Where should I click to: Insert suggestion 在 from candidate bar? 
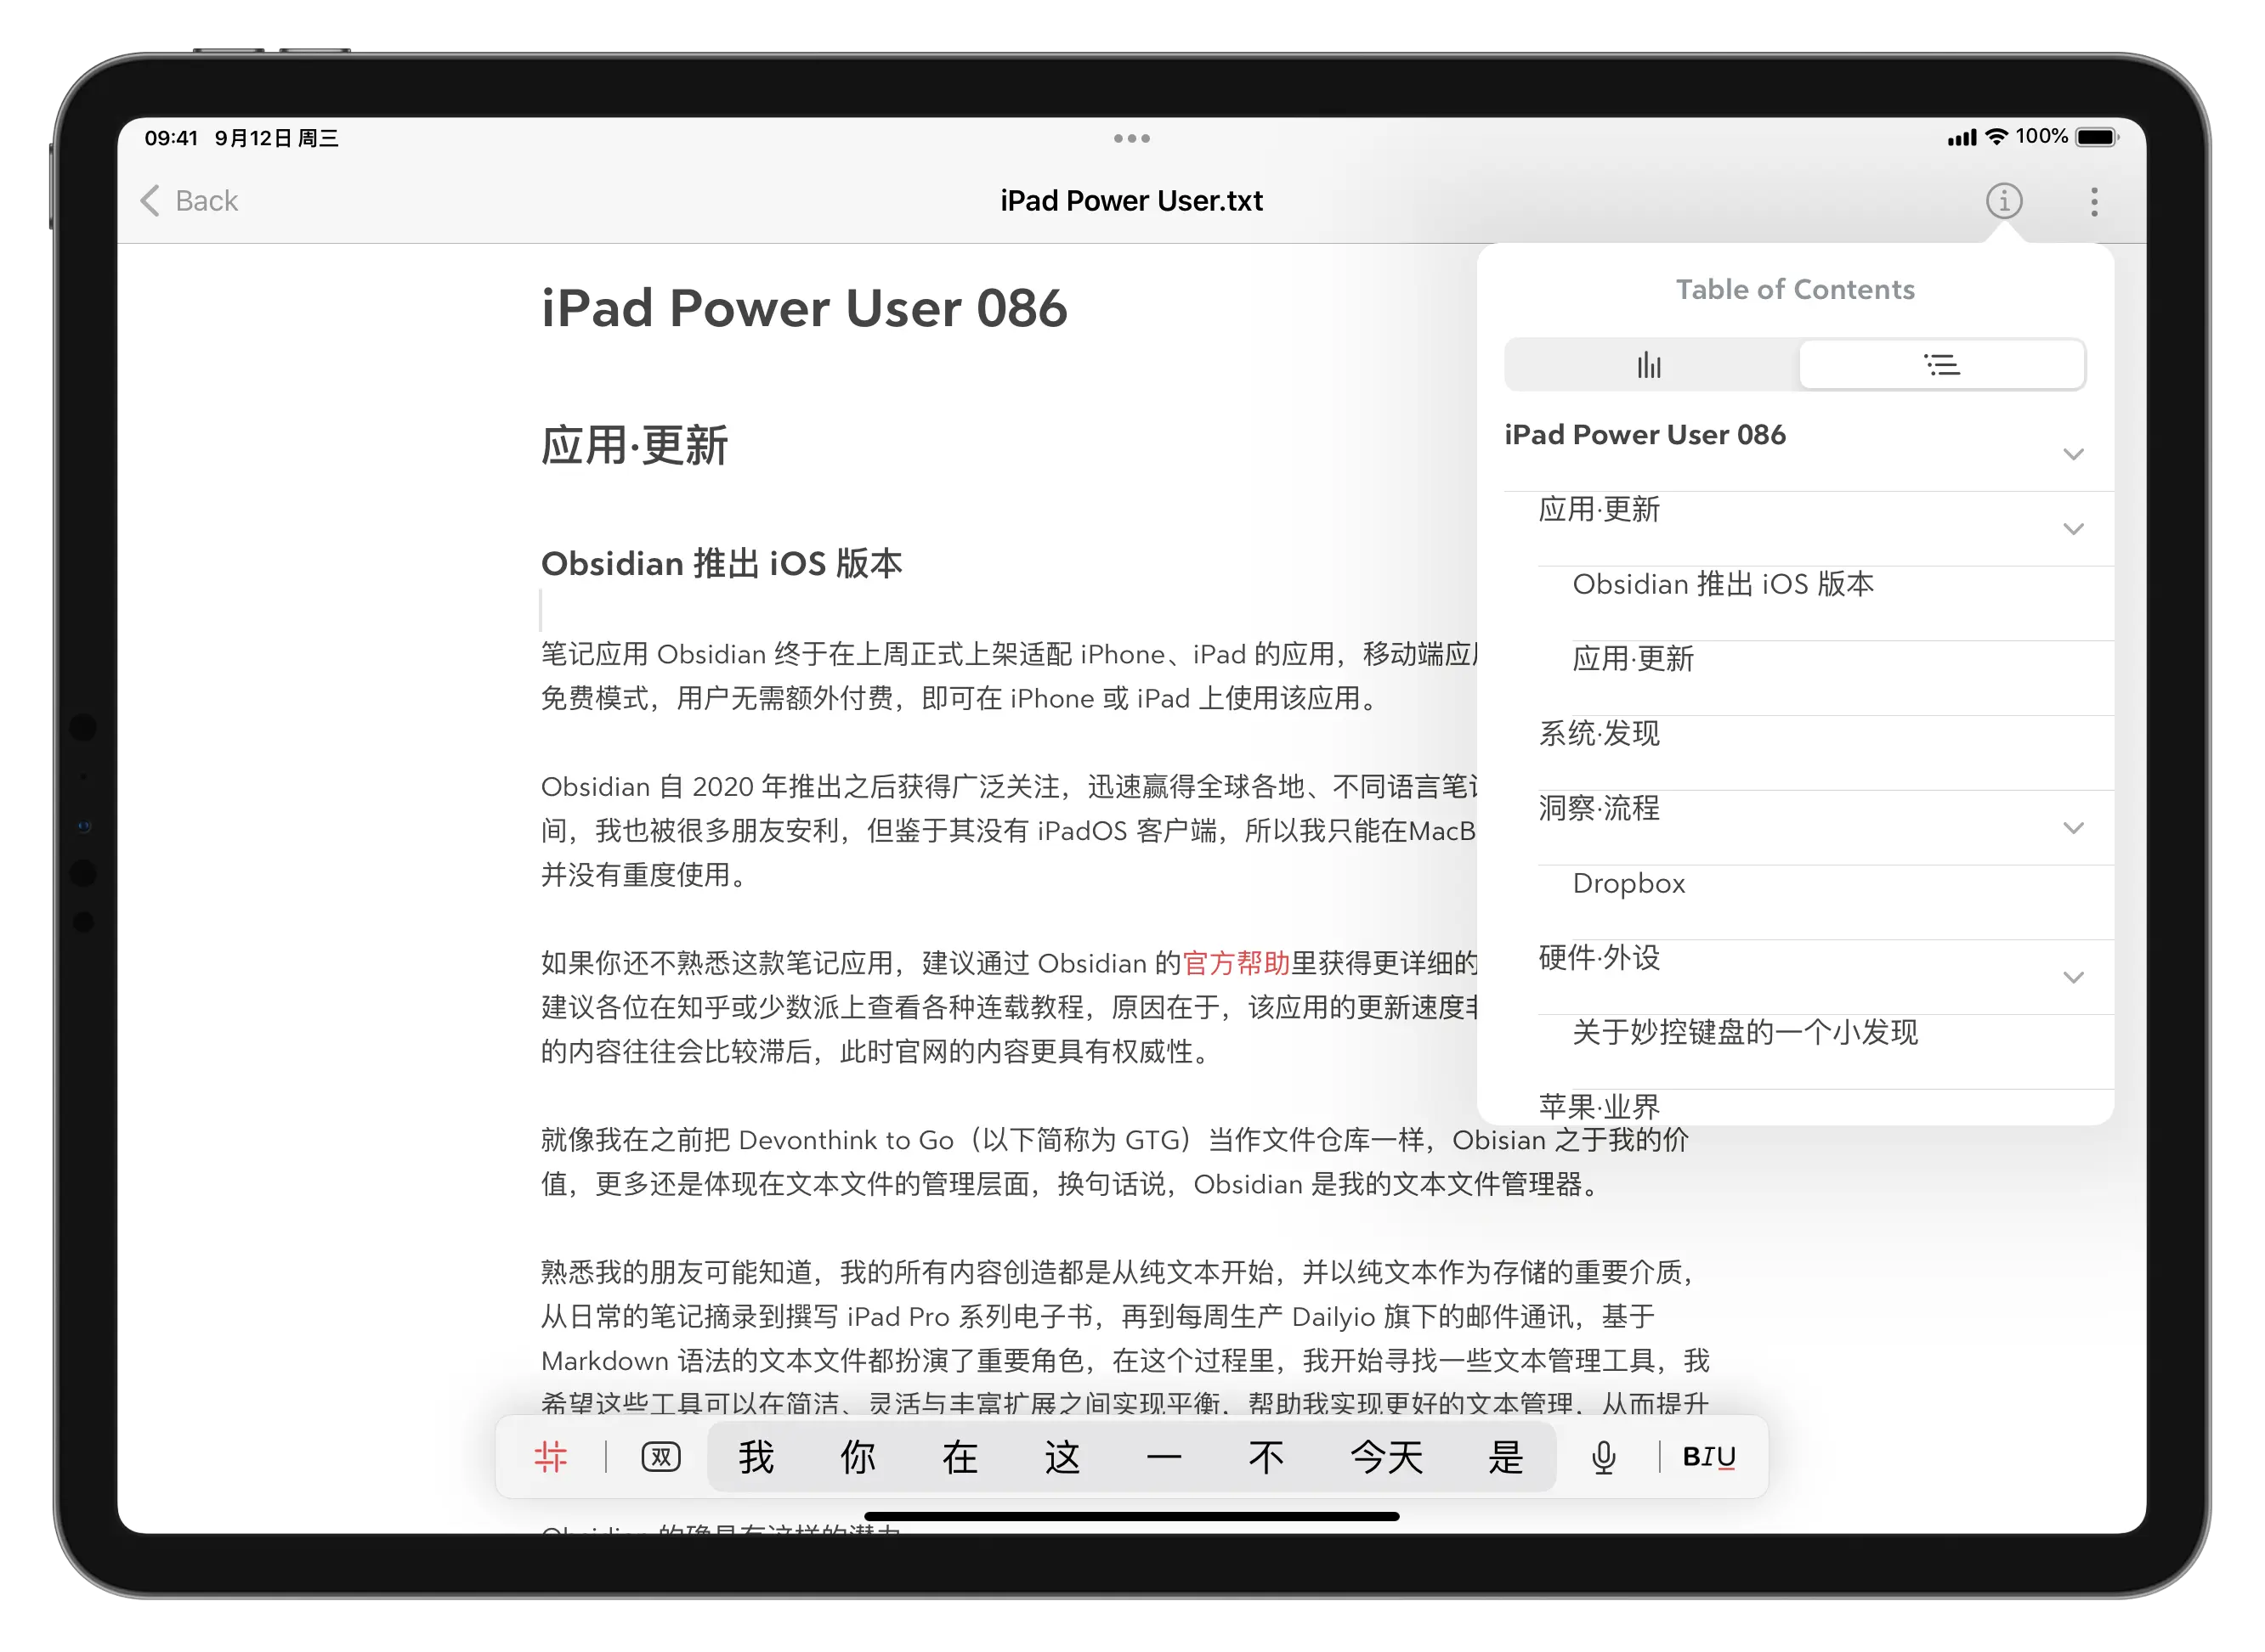pyautogui.click(x=960, y=1456)
